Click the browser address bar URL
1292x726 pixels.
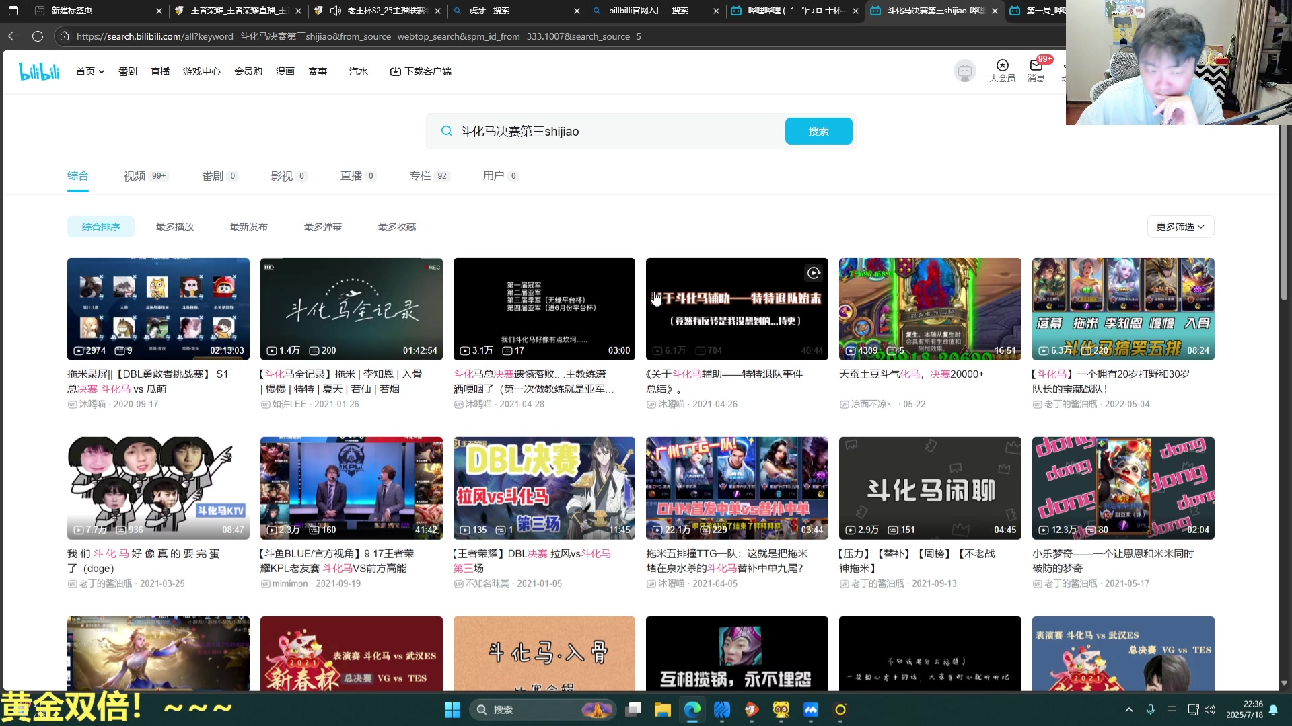click(x=359, y=36)
